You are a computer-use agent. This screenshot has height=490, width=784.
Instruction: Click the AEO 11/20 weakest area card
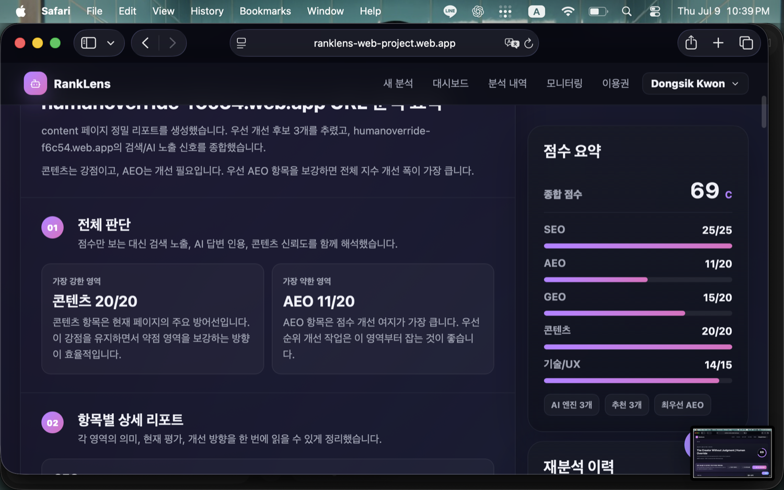[x=383, y=319]
